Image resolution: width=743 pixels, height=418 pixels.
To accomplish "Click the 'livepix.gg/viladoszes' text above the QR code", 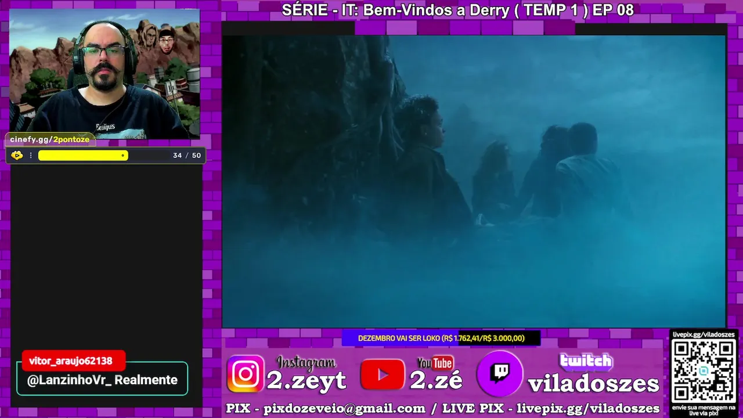I will tap(704, 335).
